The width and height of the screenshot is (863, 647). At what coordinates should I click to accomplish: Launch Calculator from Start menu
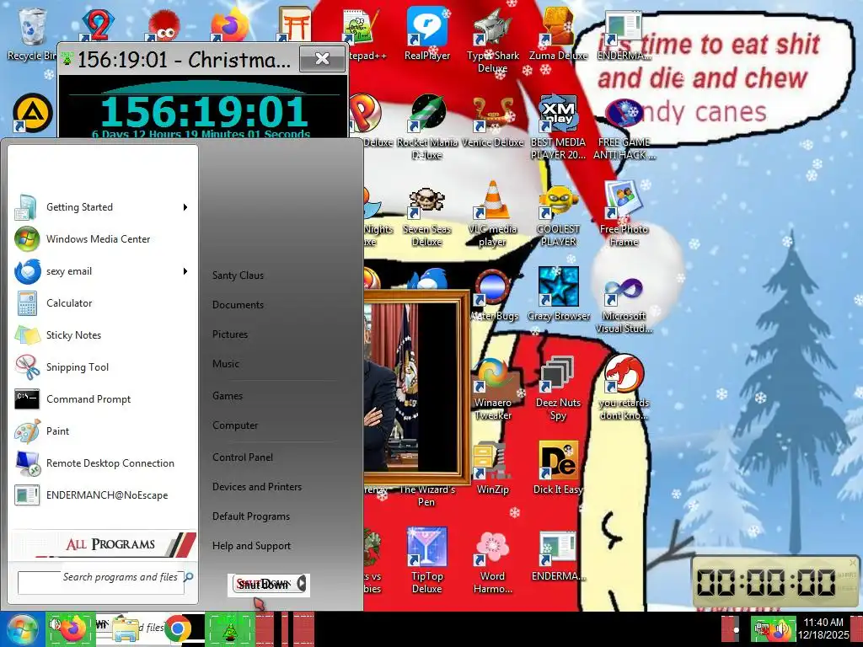(x=102, y=303)
